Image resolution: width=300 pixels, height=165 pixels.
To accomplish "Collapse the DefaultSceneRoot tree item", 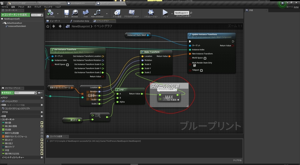I will [3, 23].
